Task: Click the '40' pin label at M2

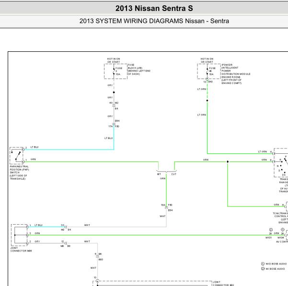Action: [111, 103]
